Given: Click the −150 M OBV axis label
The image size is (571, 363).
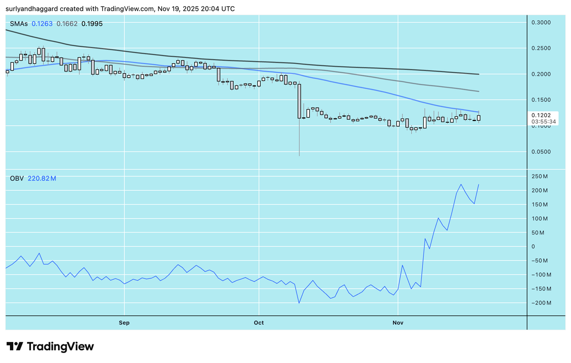Looking at the screenshot, I should tap(541, 289).
